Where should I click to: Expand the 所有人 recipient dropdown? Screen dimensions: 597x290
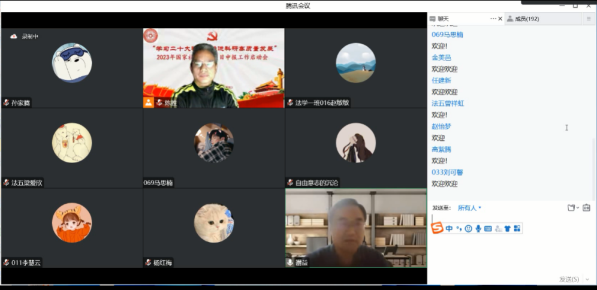point(469,208)
